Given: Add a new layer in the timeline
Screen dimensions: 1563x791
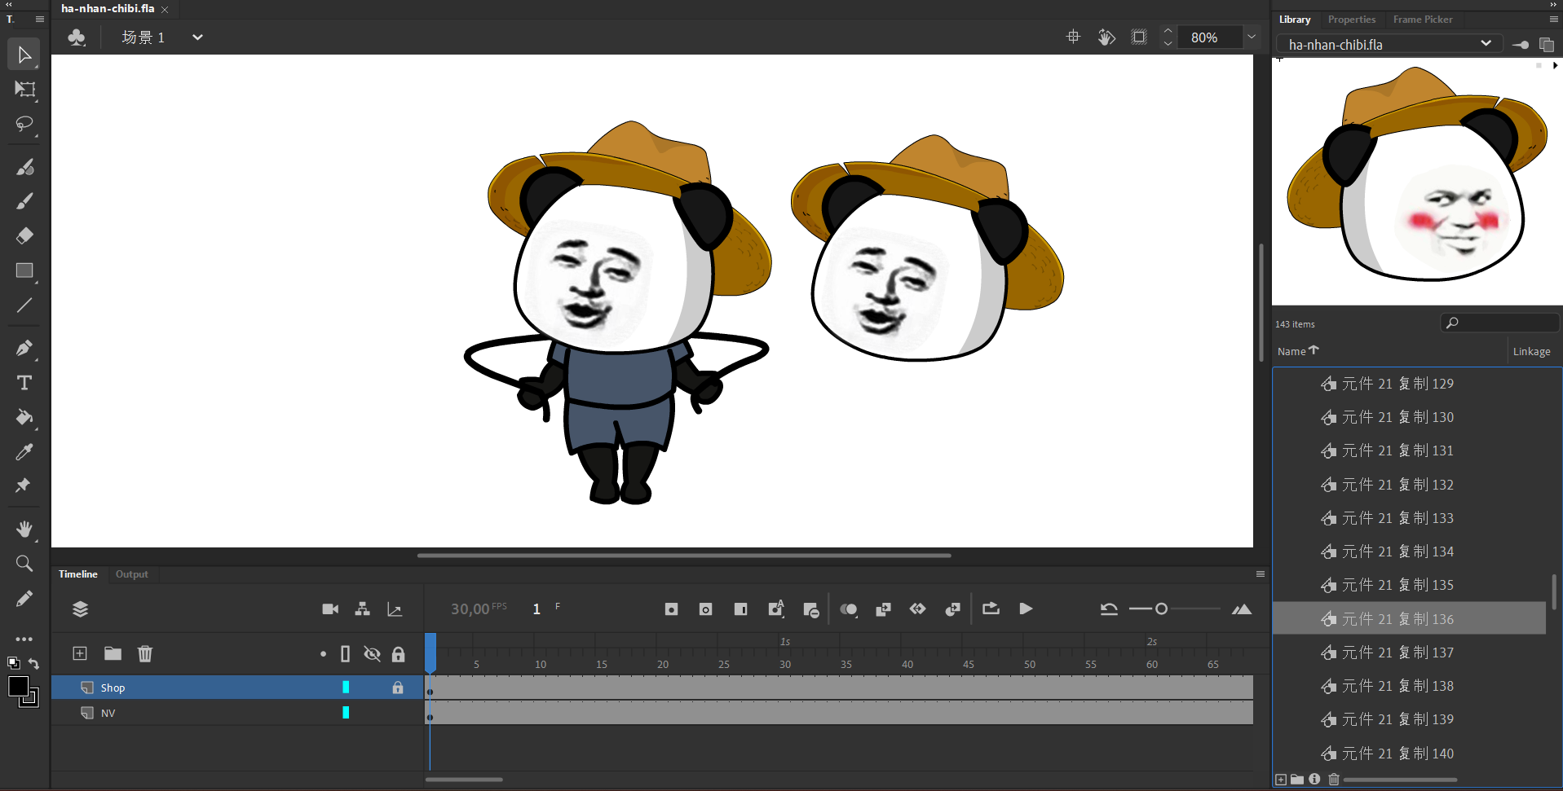Looking at the screenshot, I should [80, 653].
